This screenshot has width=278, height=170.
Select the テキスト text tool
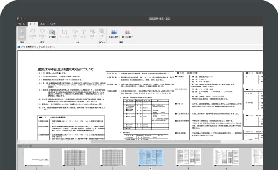[x=83, y=34]
